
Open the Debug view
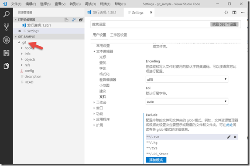coord(7,40)
